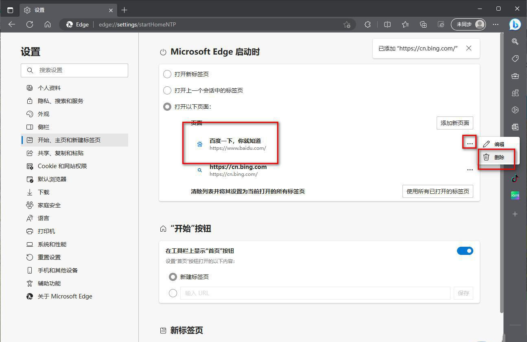Screen dimensions: 527x342
Task: Open the split screen toolbar icon
Action: (x=387, y=24)
